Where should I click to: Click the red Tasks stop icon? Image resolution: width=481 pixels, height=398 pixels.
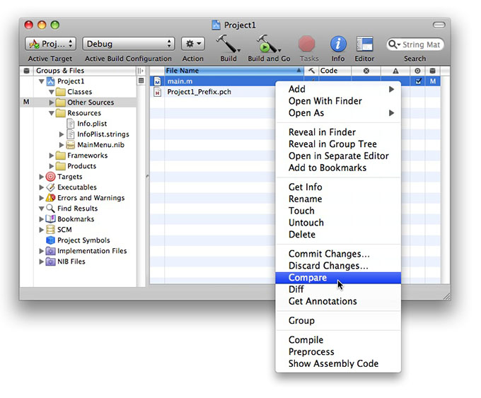(x=306, y=44)
